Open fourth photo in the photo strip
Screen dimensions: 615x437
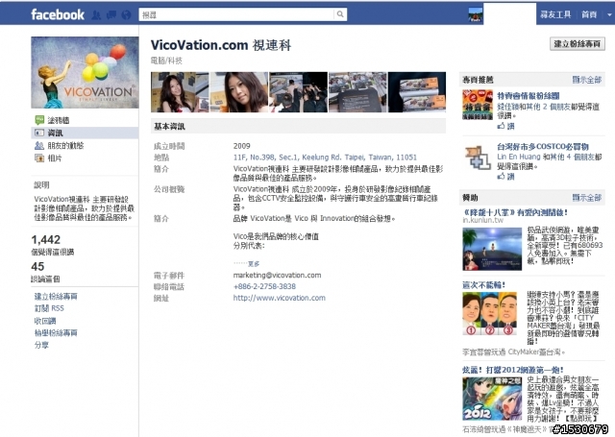pyautogui.click(x=357, y=92)
